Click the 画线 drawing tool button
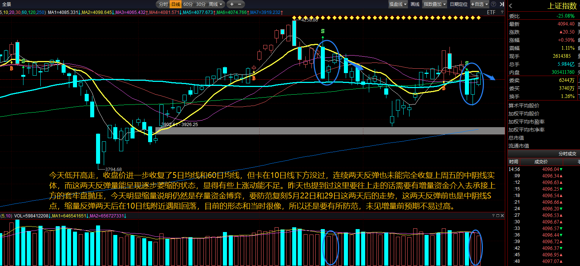Screen dimensions: 580x266 (x=415, y=4)
